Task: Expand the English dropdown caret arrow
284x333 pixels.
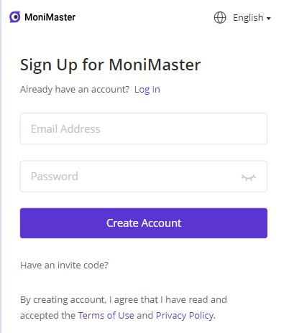Action: (269, 19)
